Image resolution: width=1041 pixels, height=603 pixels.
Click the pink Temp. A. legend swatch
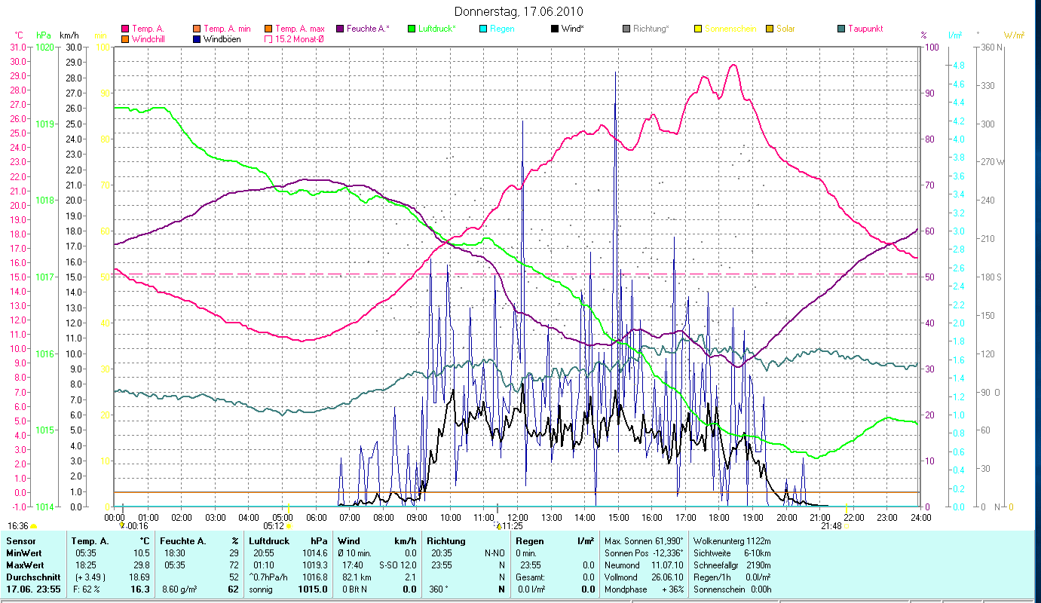(125, 29)
